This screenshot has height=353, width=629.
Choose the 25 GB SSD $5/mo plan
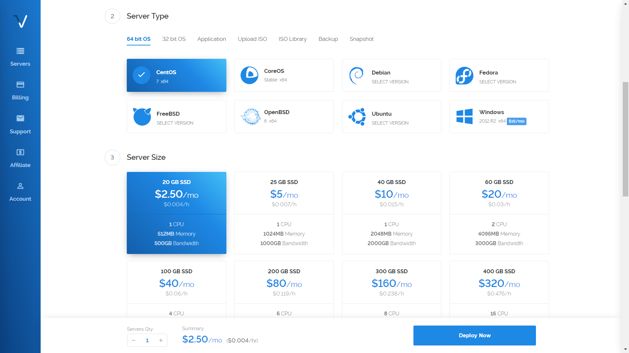(x=284, y=213)
